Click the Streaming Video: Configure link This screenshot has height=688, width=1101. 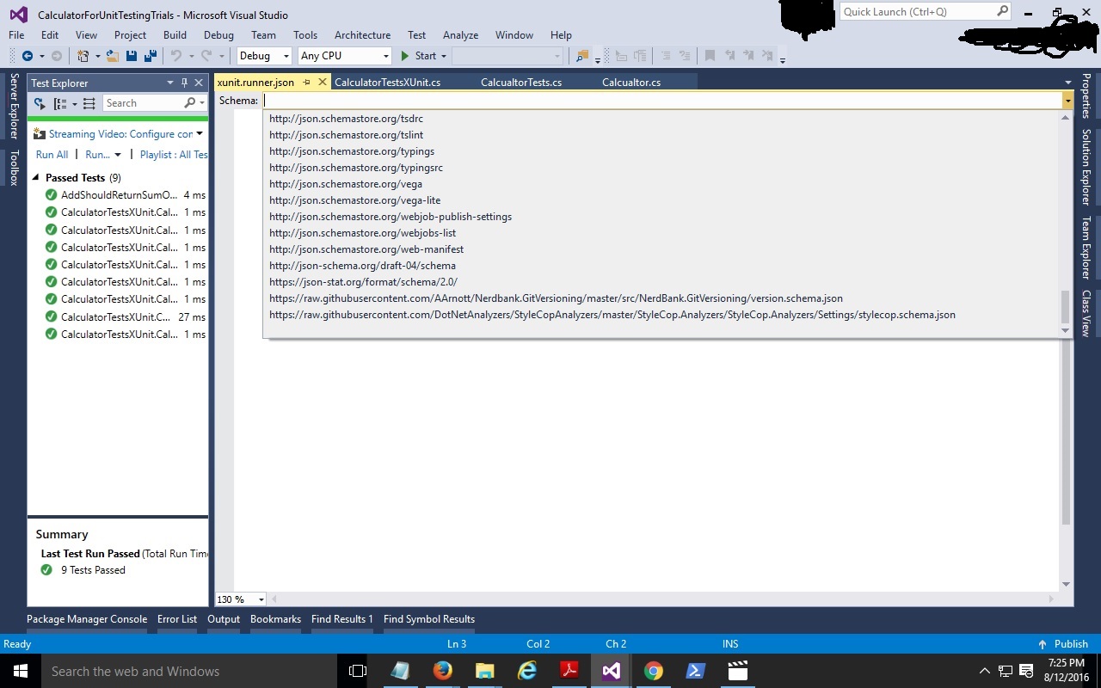[x=121, y=134]
